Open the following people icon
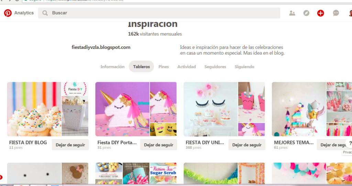 (292, 13)
